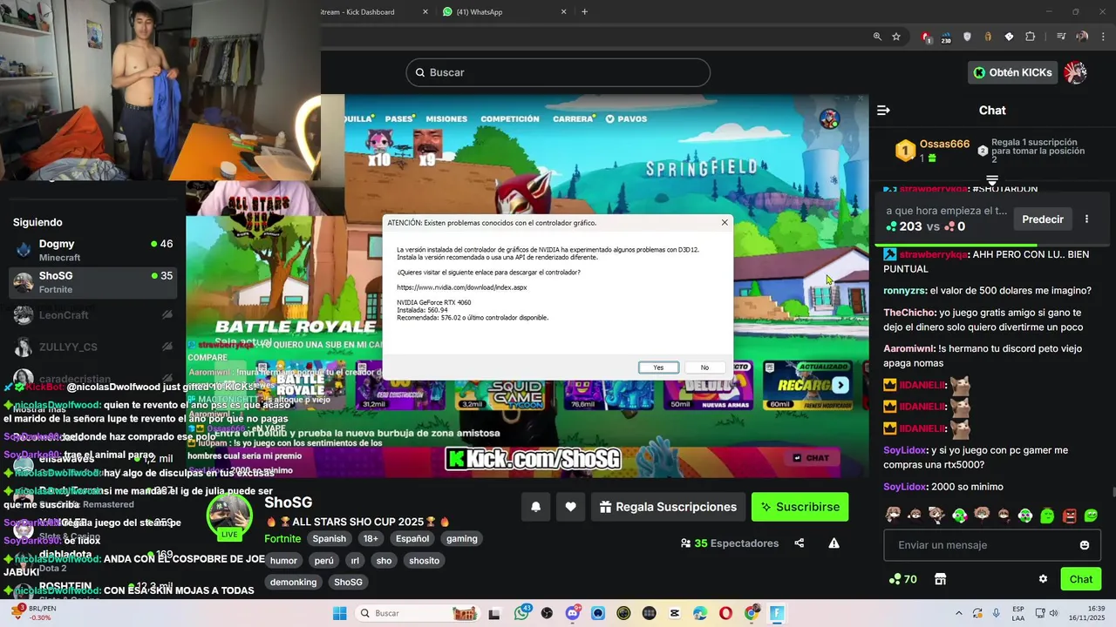The width and height of the screenshot is (1116, 627).
Task: Open ZULLYY_CS channel in sidebar
Action: point(92,347)
